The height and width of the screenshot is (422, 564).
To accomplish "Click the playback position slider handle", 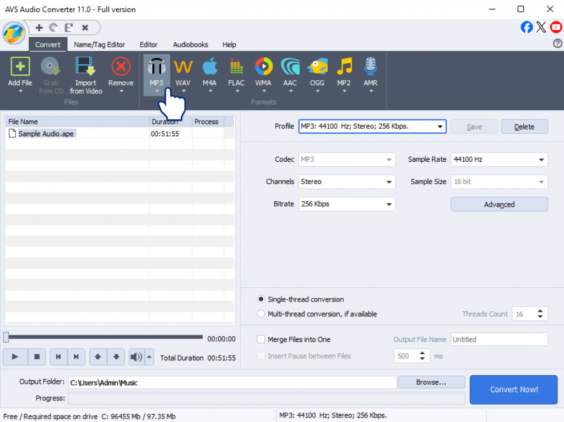I will (6, 337).
